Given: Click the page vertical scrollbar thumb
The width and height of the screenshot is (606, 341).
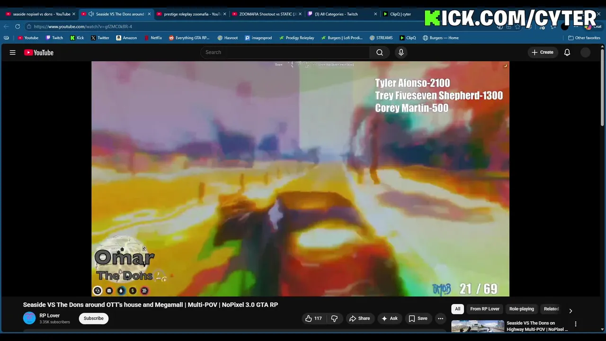Looking at the screenshot, I should point(602,87).
